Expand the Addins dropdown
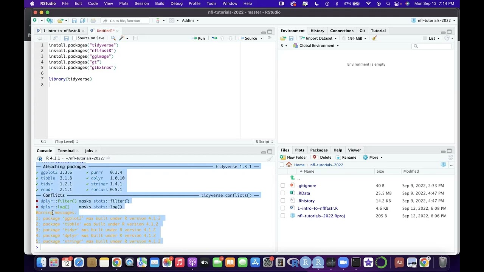This screenshot has width=484, height=272. (x=190, y=20)
